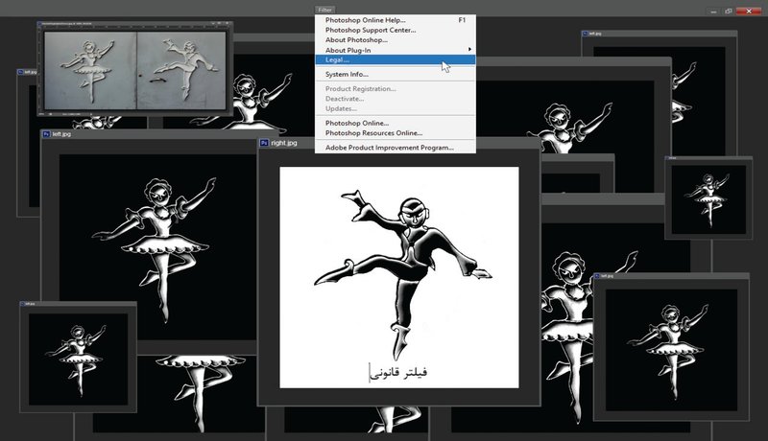Click the Ps icon of right.jpg window

click(264, 143)
